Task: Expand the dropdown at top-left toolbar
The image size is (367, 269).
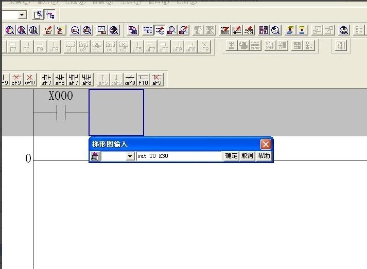Action: (22, 15)
